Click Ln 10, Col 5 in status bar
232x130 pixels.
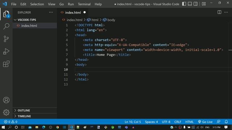[133, 122]
